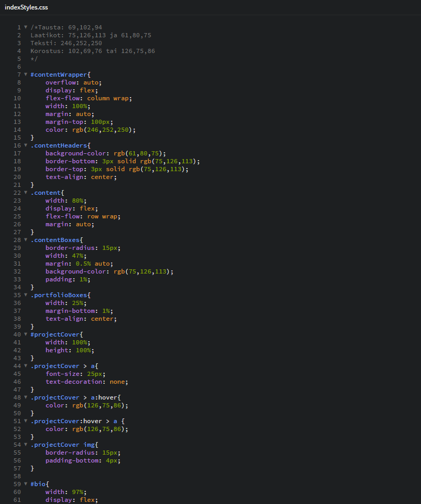Click the border-top declaration on line 19
The width and height of the screenshot is (421, 504).
click(x=117, y=170)
